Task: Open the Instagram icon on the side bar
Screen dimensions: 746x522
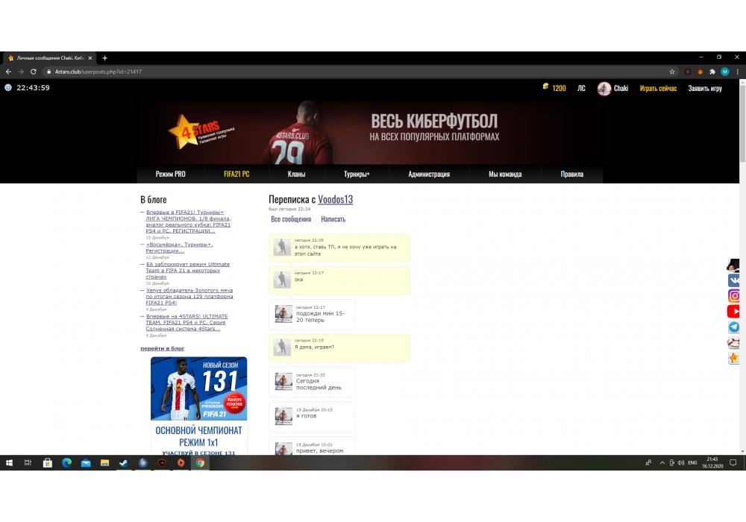Action: [x=733, y=296]
